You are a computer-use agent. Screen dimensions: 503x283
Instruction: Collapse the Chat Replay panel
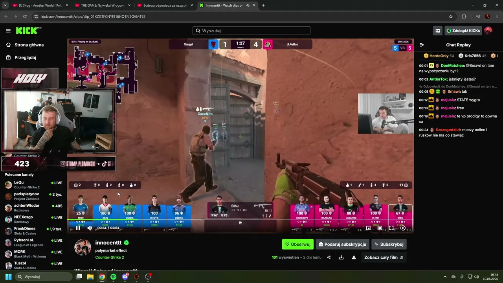coord(421,45)
